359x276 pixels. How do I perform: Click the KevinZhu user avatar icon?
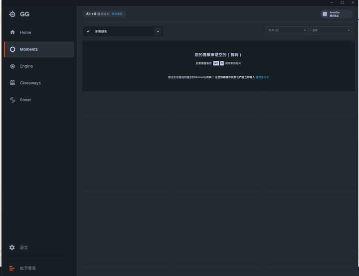[x=325, y=14]
